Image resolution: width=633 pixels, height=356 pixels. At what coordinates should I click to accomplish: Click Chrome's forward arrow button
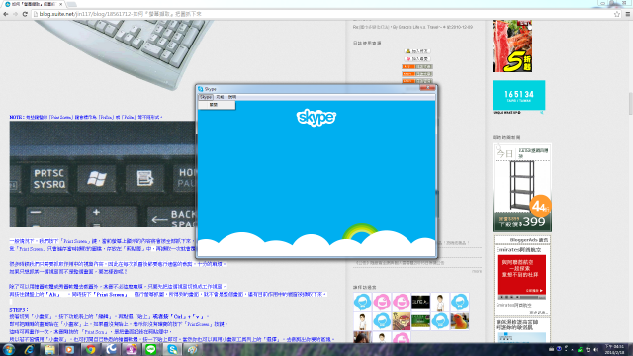point(16,14)
